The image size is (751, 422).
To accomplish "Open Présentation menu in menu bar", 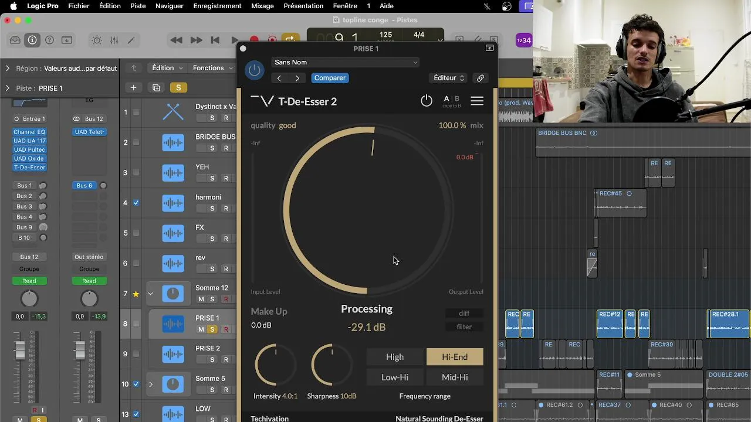I will [303, 6].
